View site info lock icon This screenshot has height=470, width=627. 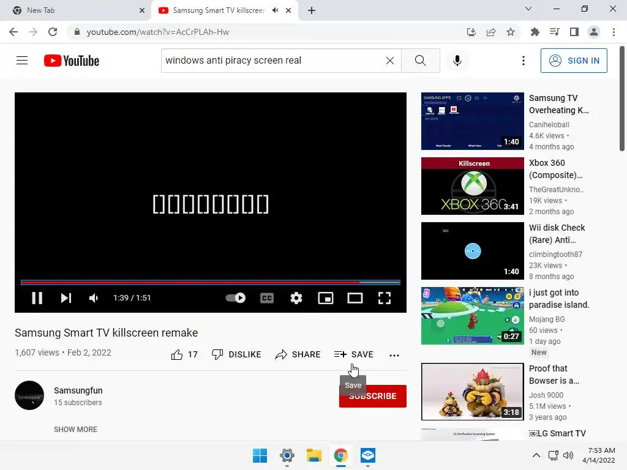click(77, 32)
